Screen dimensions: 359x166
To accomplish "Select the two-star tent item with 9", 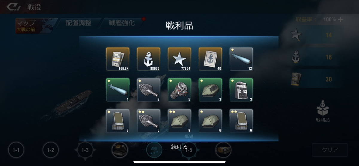I will 180,121.
